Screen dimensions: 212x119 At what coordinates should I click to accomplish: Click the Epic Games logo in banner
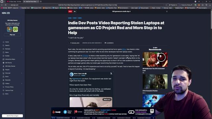[x=152, y=111]
